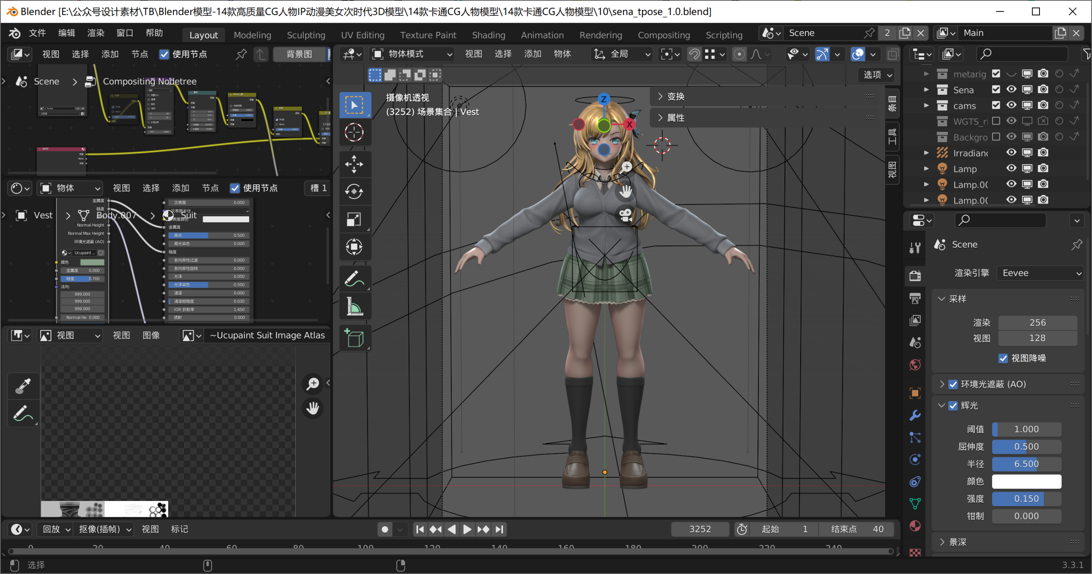Open the Output properties tab
Screen dimensions: 1092x574
pyautogui.click(x=915, y=298)
